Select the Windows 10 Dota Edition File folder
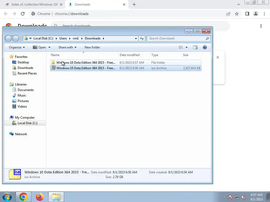Image resolution: width=270 pixels, height=202 pixels. coord(126,63)
